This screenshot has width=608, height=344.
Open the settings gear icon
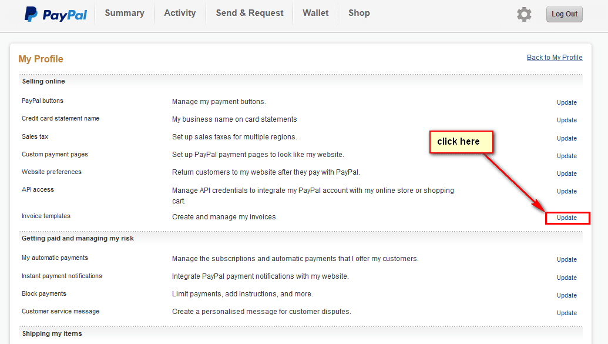click(524, 14)
